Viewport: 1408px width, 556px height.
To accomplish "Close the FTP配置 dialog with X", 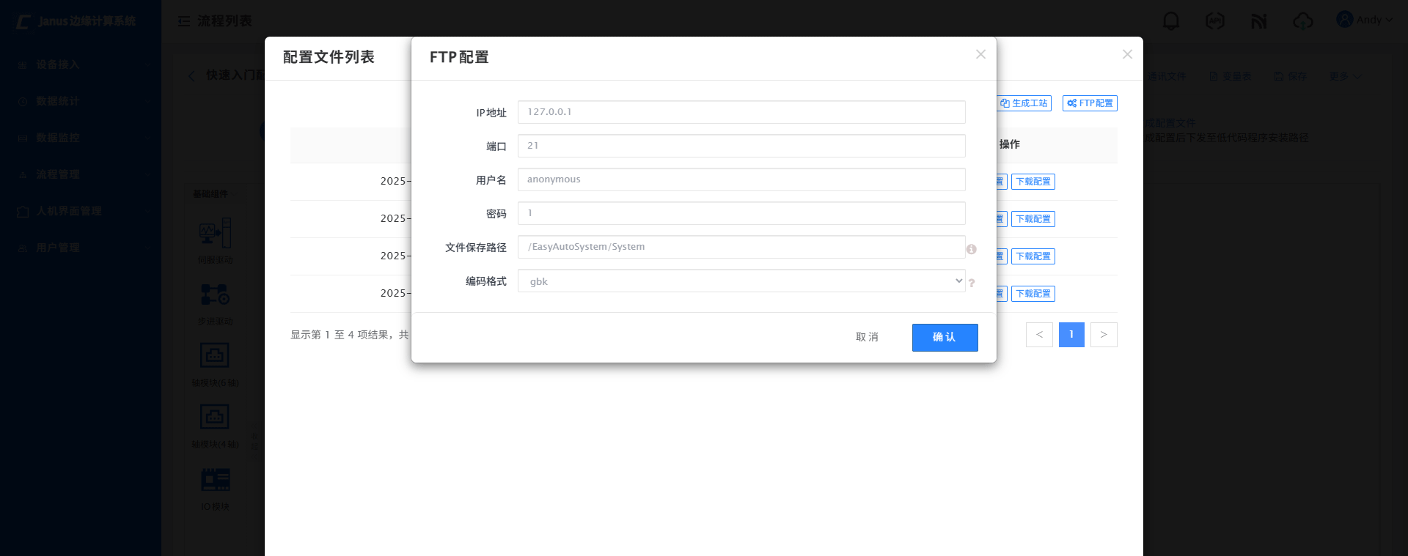I will click(980, 54).
